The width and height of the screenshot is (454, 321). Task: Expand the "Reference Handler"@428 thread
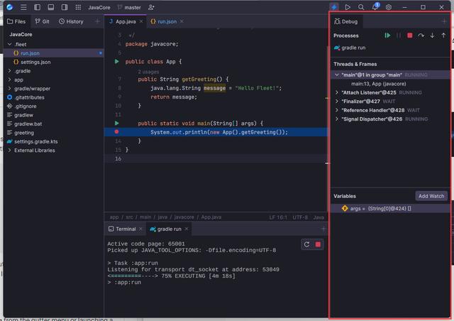click(337, 110)
